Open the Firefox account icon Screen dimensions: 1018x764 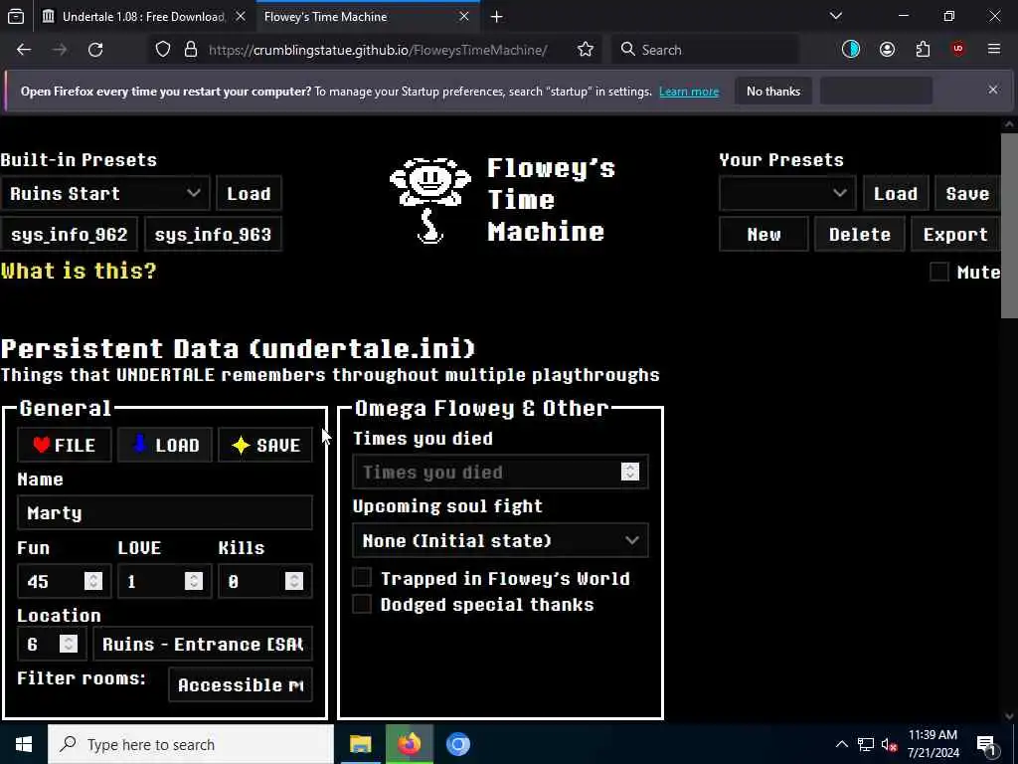point(887,50)
